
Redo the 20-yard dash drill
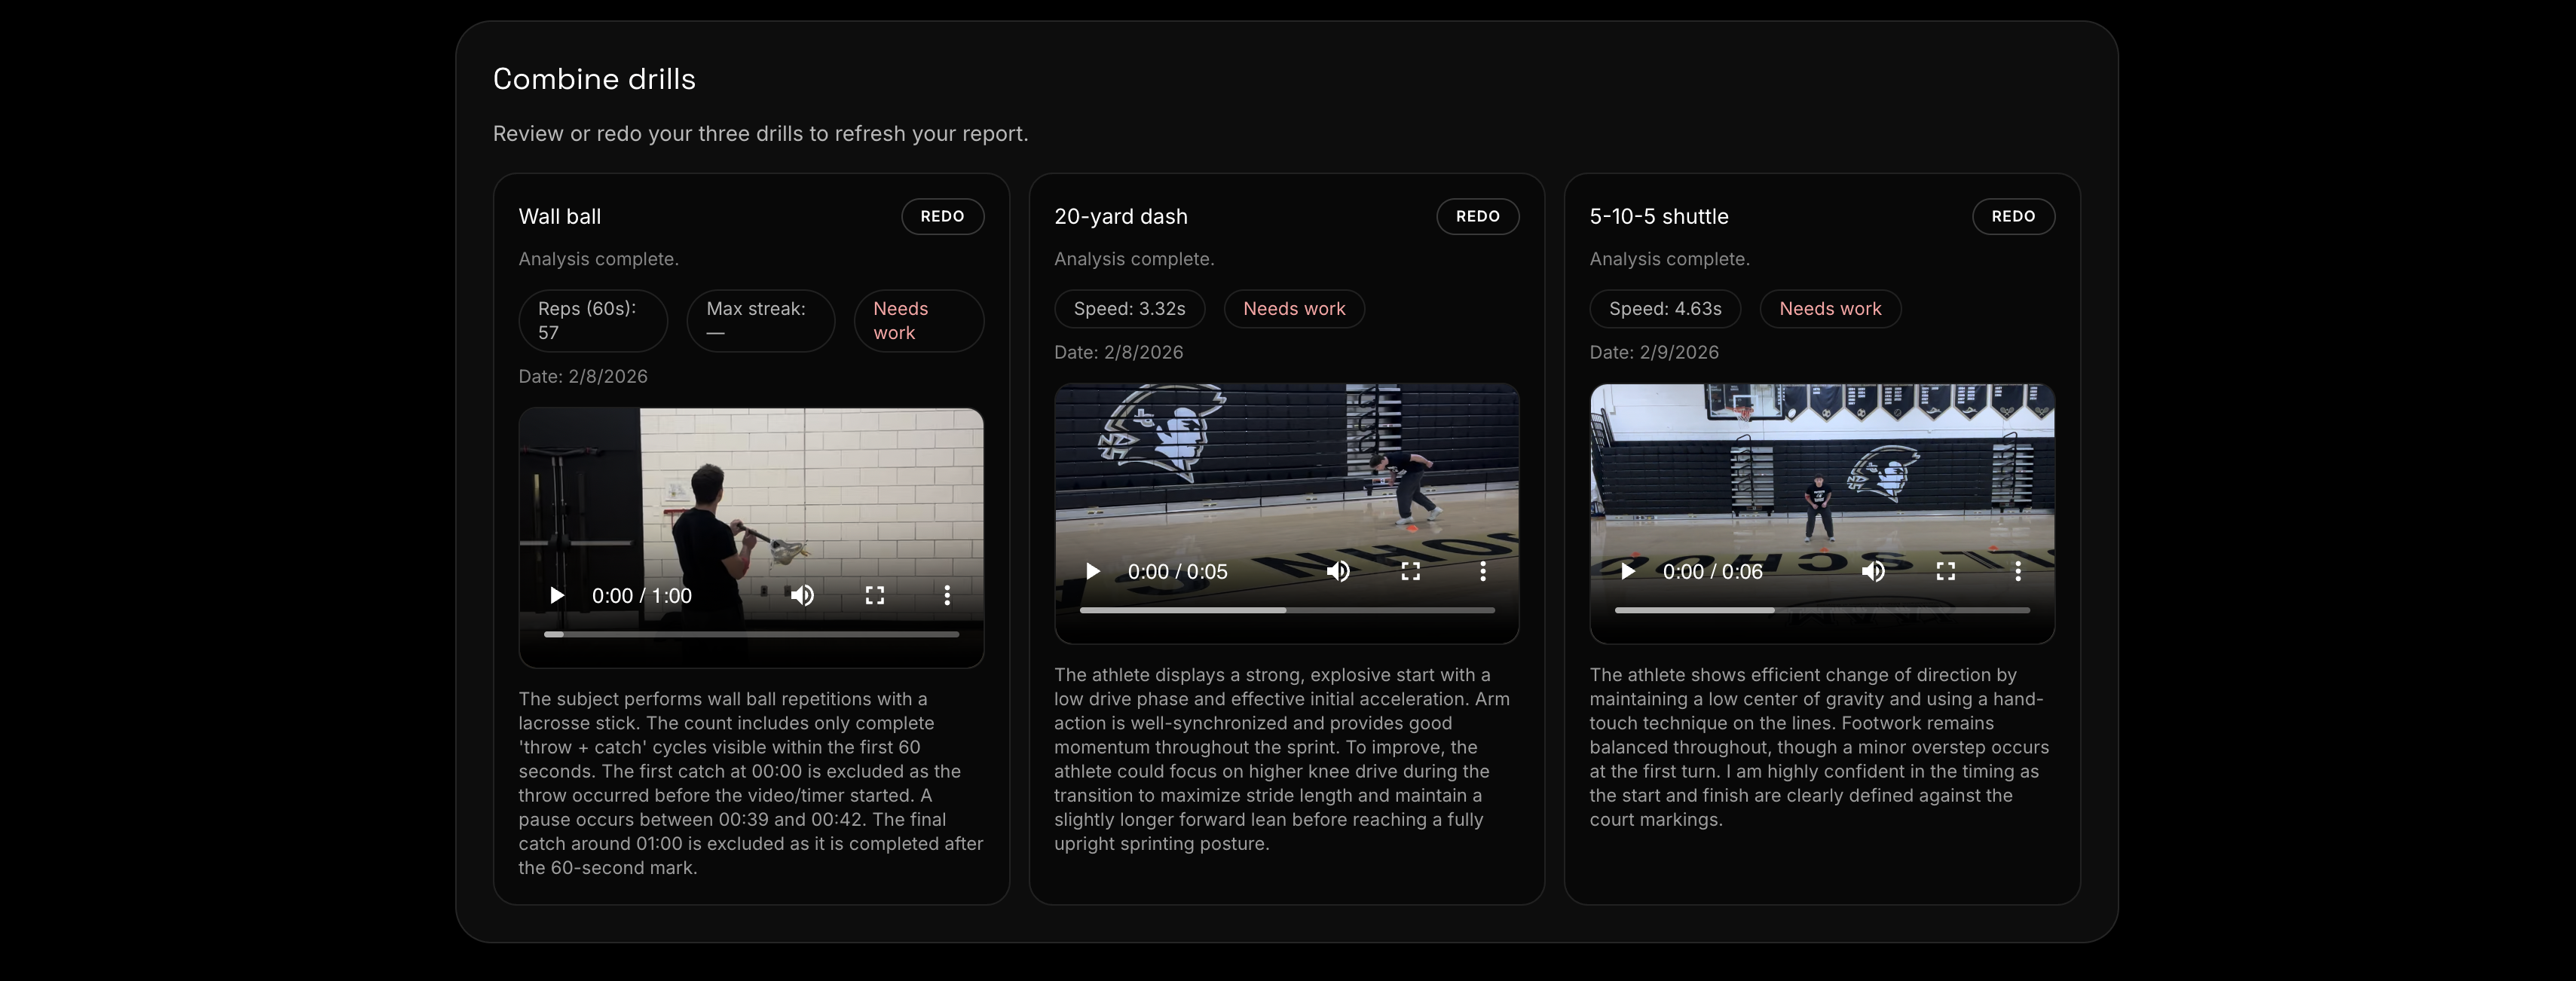tap(1477, 216)
